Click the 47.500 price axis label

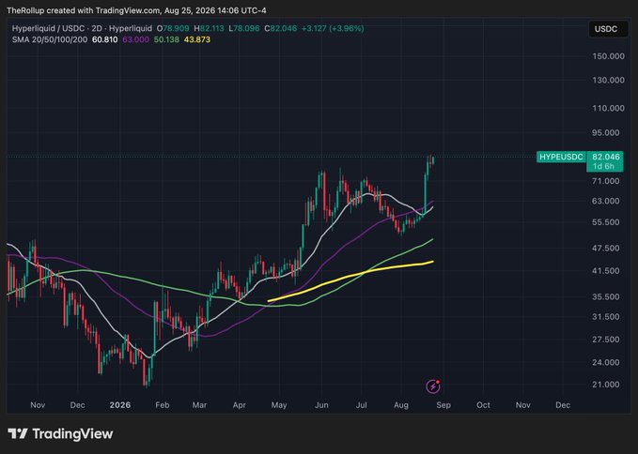[x=606, y=249]
